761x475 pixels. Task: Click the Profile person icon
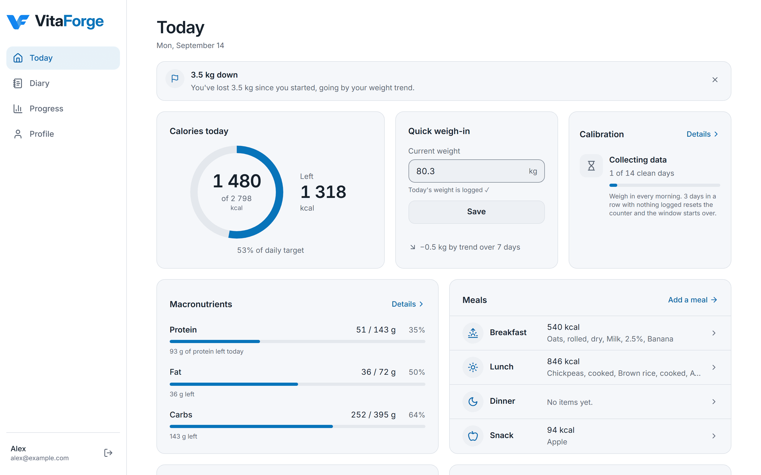18,134
